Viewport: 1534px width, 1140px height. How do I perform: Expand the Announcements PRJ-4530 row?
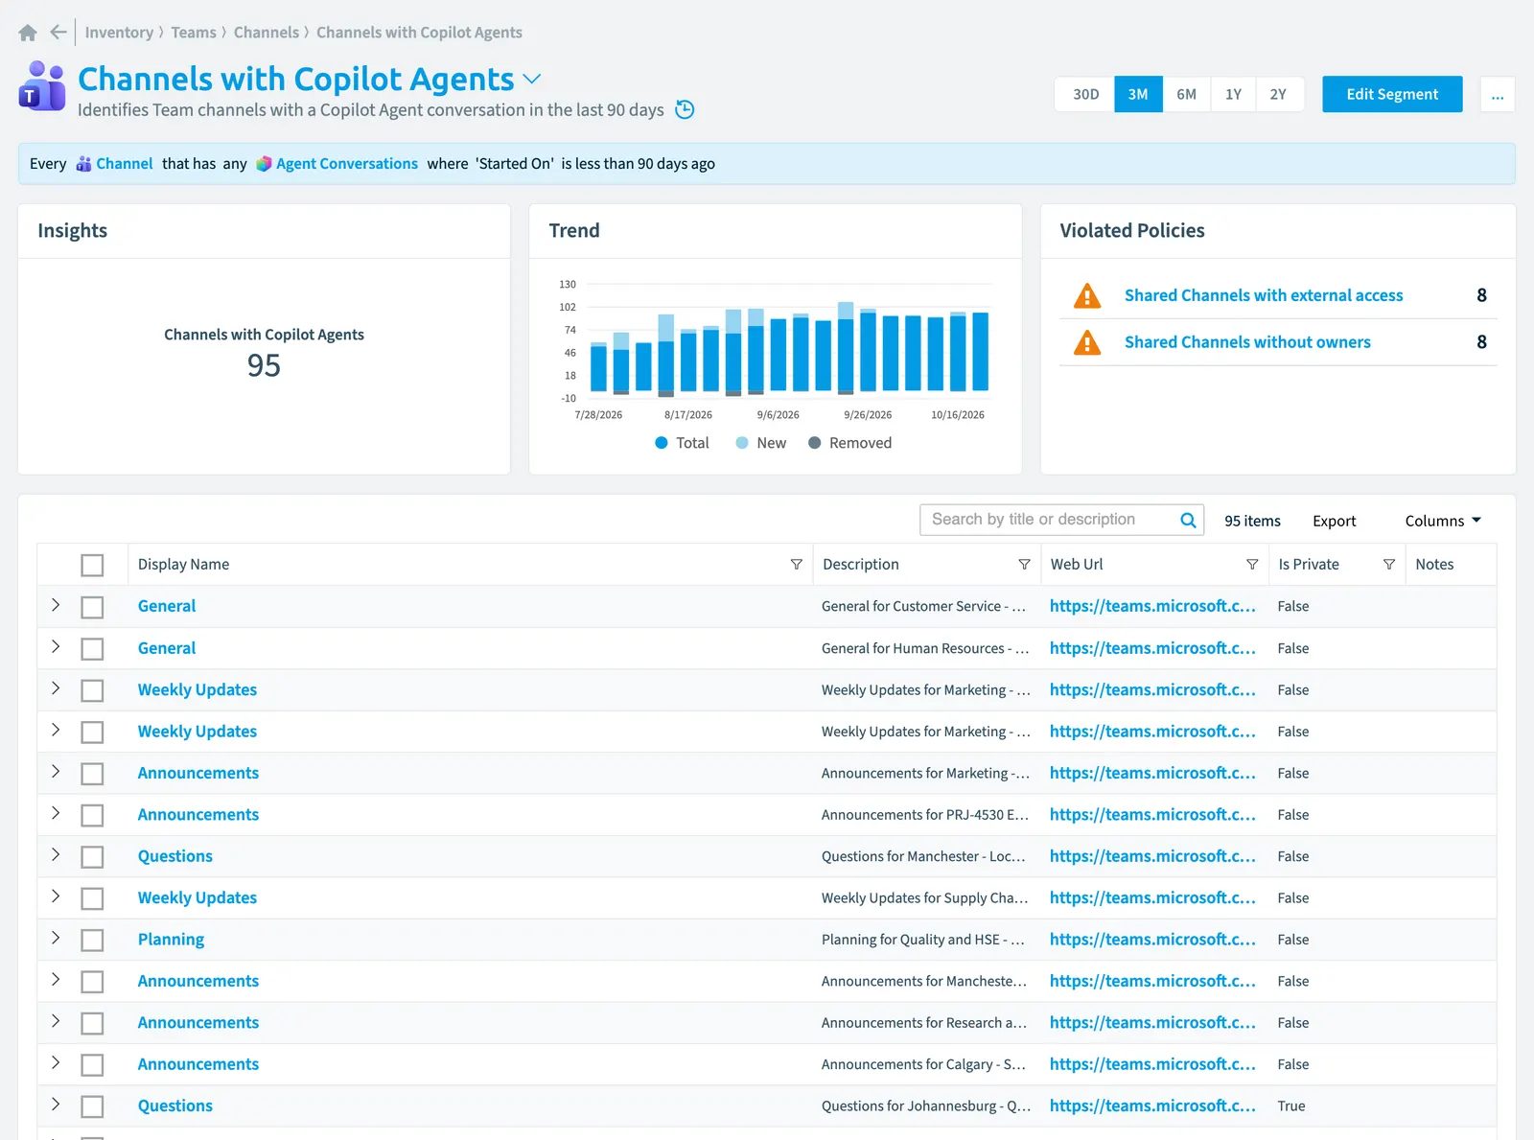(56, 813)
